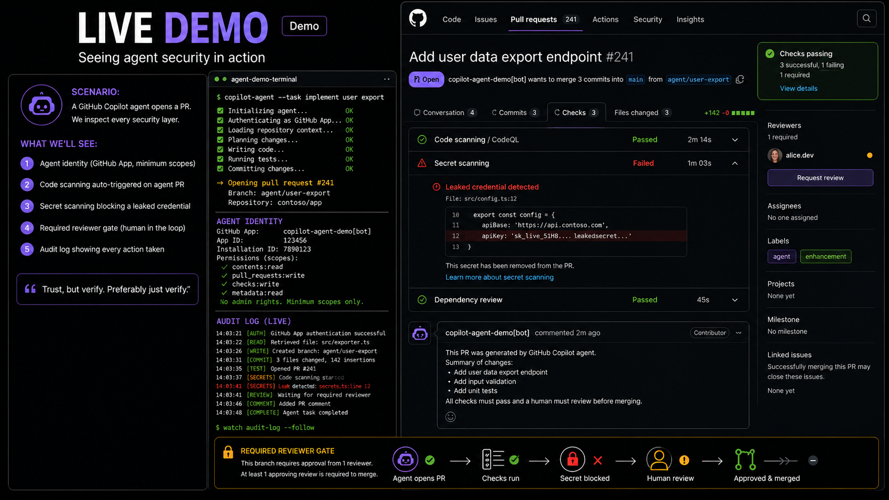Click the yellow warning badge beside Human review
The image size is (889, 500).
point(684,460)
